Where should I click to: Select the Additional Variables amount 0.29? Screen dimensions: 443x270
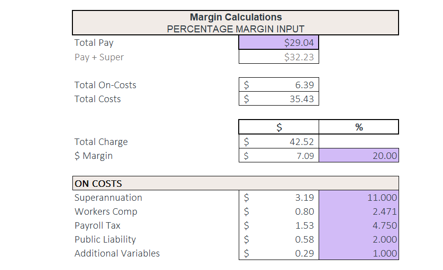(x=279, y=254)
